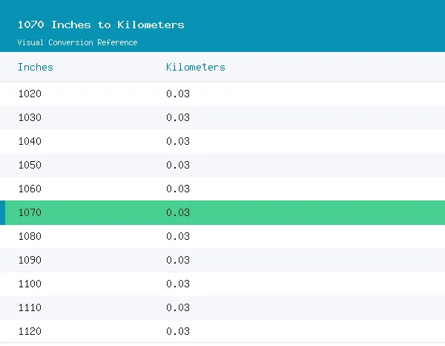Select the 1100 inches cell
The image size is (445, 346).
30,284
